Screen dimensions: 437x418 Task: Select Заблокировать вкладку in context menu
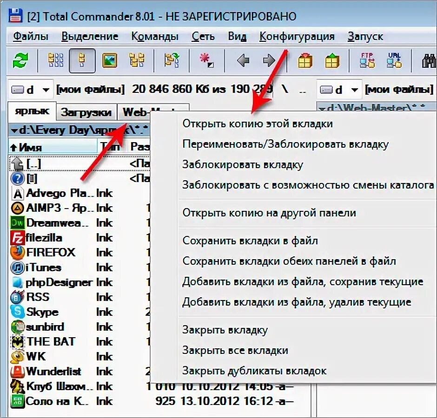293,164
